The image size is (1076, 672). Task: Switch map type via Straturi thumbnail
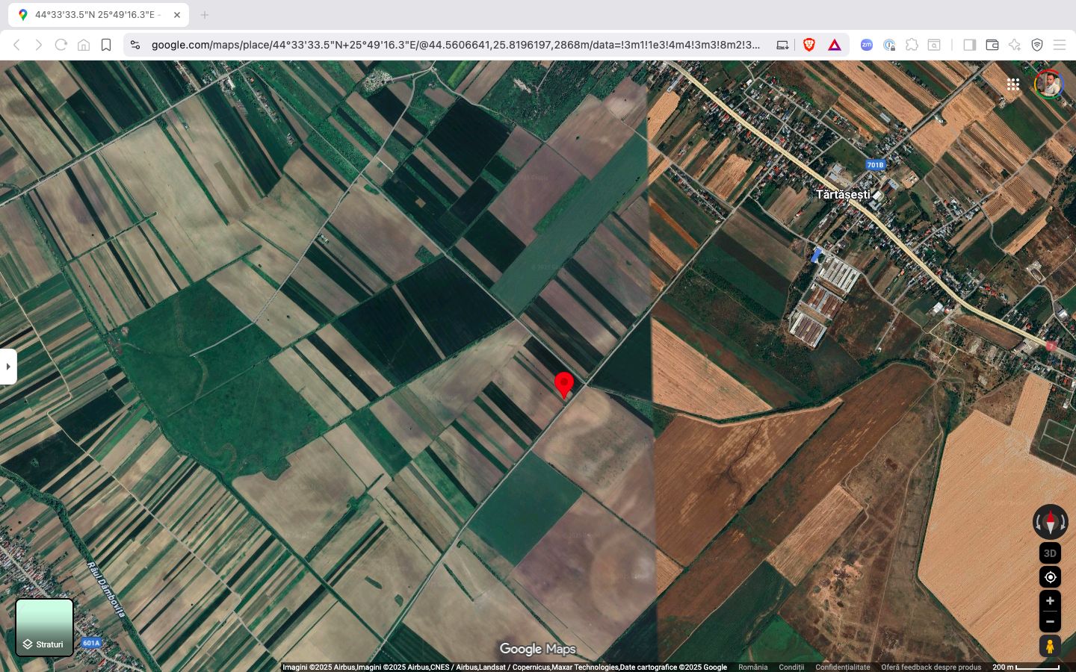pyautogui.click(x=45, y=627)
